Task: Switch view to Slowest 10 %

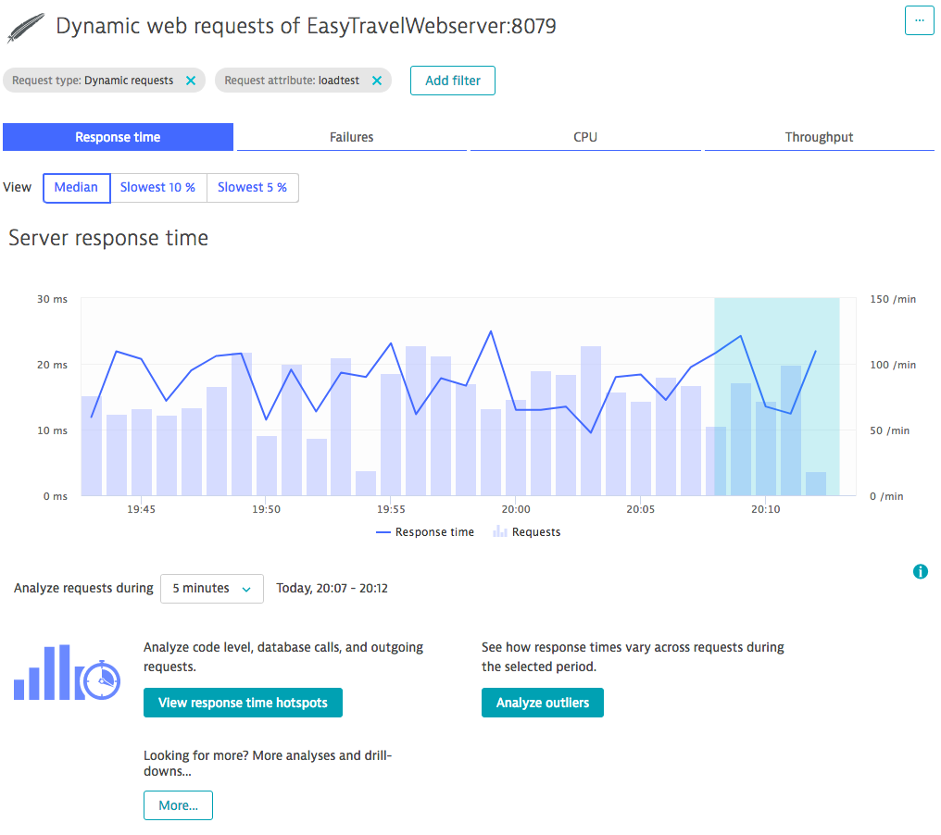Action: (x=157, y=187)
